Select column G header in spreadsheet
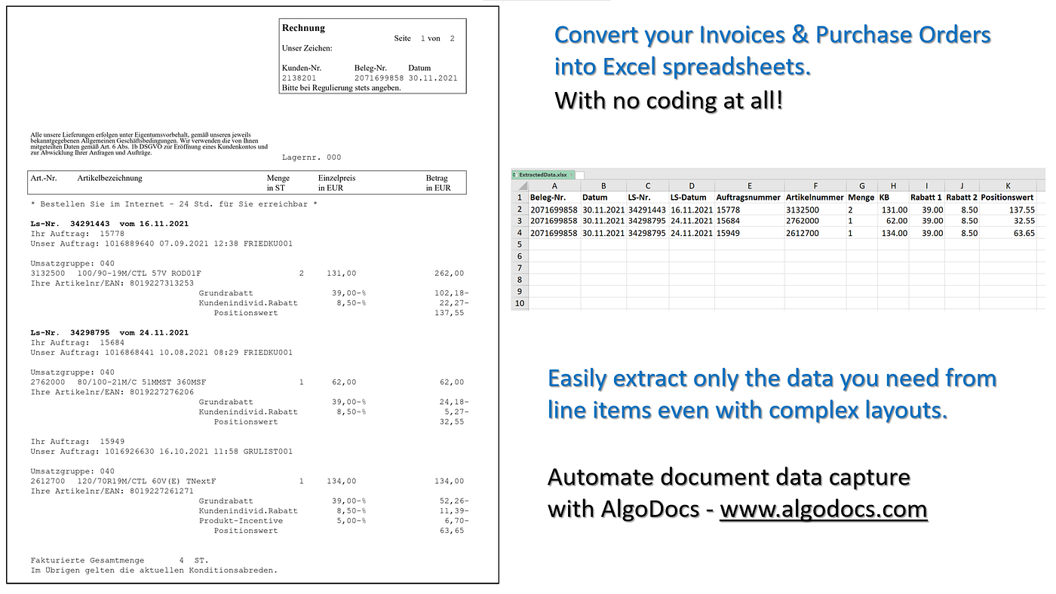Viewport: 1056px width, 594px height. (862, 185)
